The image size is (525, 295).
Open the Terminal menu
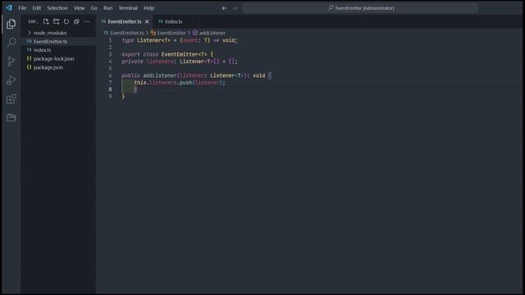[x=128, y=8]
